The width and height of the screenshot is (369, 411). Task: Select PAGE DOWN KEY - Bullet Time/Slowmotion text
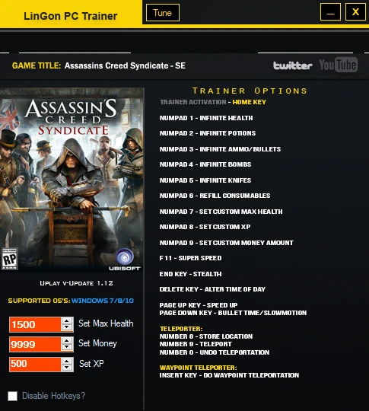click(x=233, y=313)
